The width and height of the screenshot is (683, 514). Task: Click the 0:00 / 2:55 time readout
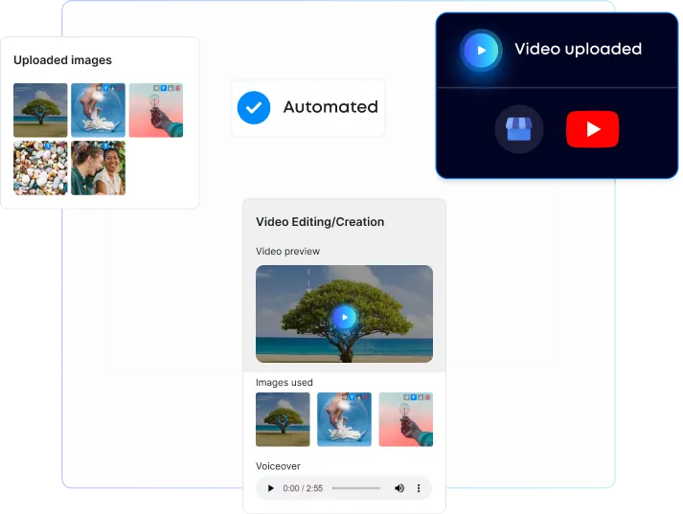(303, 488)
